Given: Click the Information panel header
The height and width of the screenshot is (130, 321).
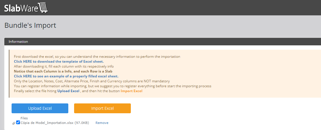Looking at the screenshot, I should point(163,42).
